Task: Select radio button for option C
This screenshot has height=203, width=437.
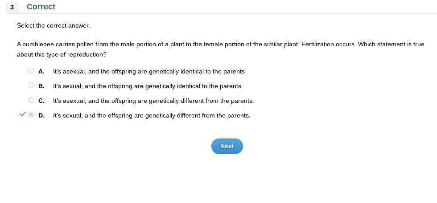Action: click(31, 100)
